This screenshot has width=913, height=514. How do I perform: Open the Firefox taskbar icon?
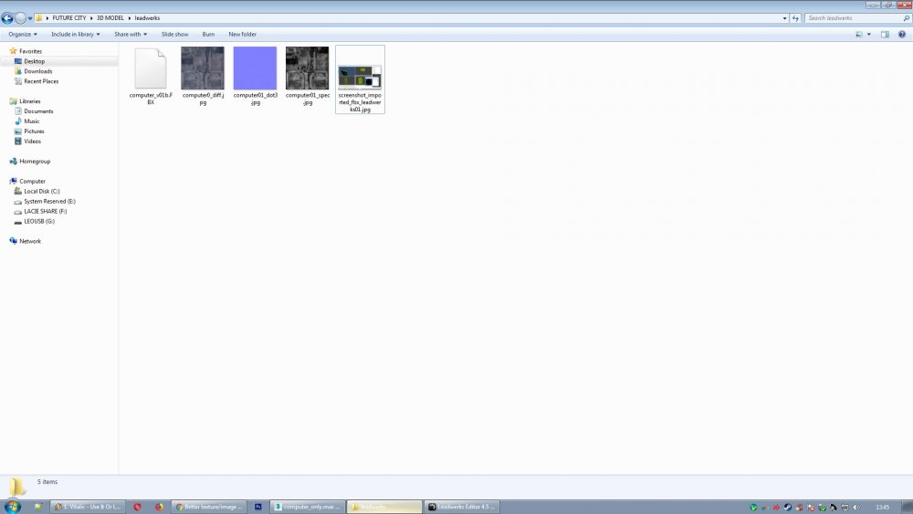click(158, 507)
